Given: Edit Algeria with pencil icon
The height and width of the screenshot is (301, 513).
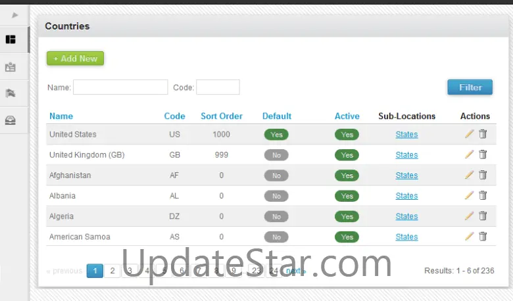Looking at the screenshot, I should click(469, 216).
